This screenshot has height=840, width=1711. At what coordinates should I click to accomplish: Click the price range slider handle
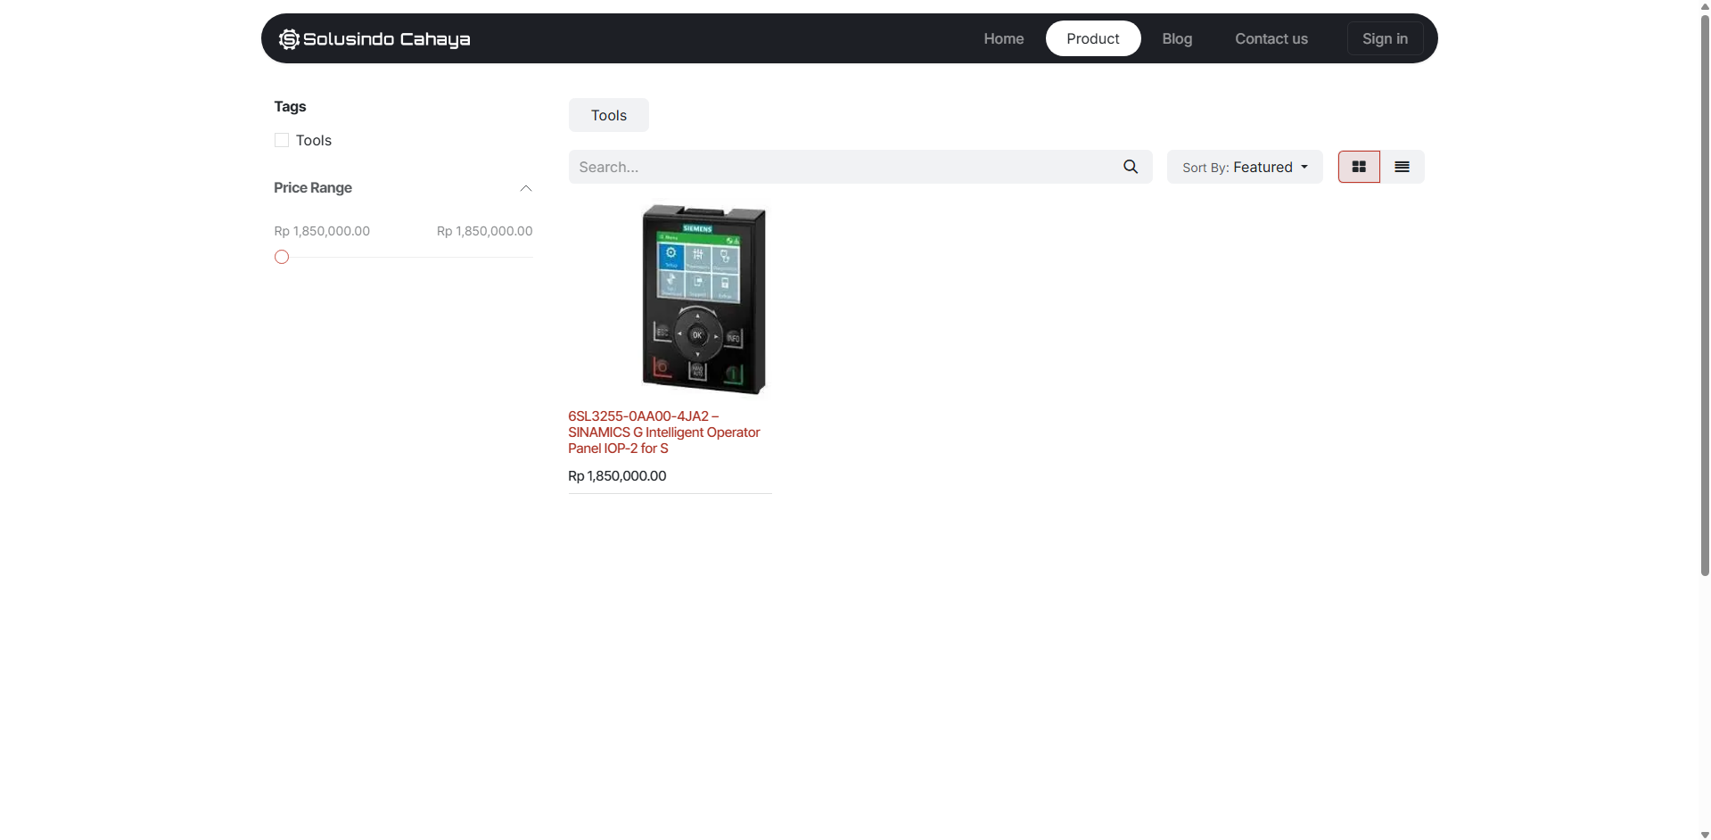282,257
